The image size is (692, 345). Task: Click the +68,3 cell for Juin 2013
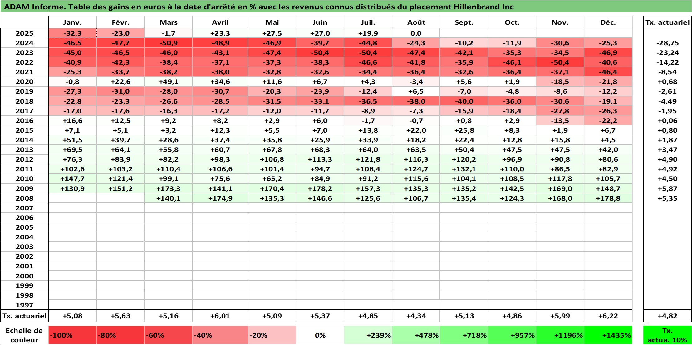(x=320, y=150)
